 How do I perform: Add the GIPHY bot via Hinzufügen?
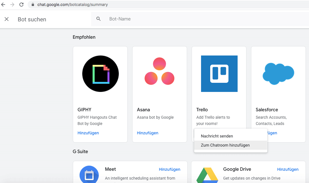coord(88,133)
